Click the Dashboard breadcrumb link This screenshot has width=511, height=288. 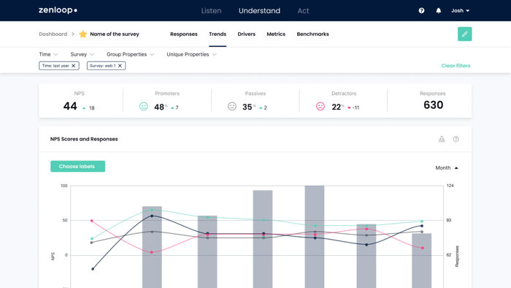coord(53,34)
